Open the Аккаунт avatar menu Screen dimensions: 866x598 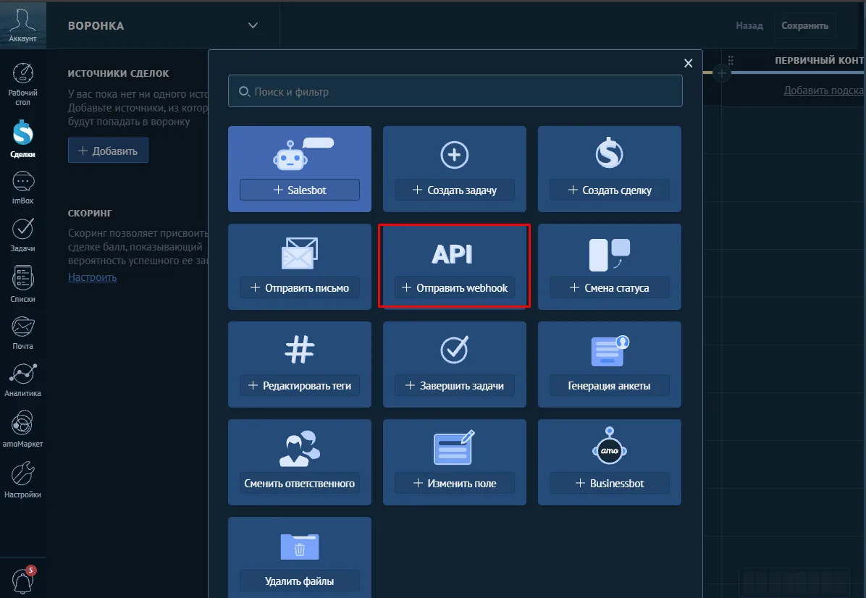[22, 25]
